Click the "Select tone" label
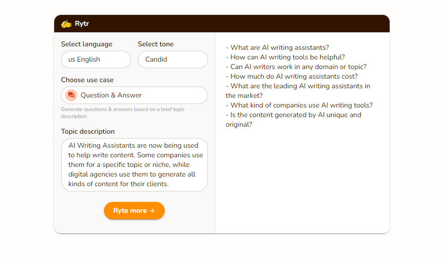Viewport: 446px width, 260px height. click(x=156, y=44)
